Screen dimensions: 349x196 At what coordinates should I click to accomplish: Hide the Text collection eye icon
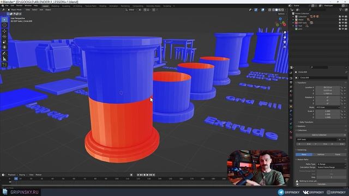343,26
